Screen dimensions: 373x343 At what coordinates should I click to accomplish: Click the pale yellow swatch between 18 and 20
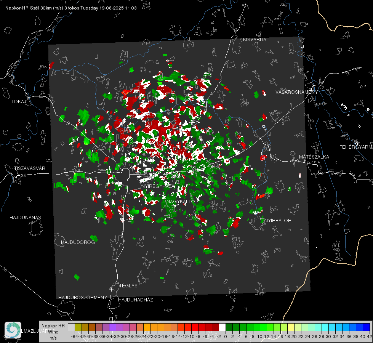pyautogui.click(x=291, y=327)
